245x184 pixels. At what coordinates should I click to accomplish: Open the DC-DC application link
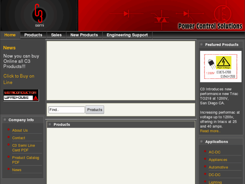(x=215, y=175)
